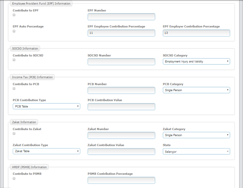The width and height of the screenshot is (243, 188).
Task: Click the PCB Contribution Value field
Action: pyautogui.click(x=121, y=107)
